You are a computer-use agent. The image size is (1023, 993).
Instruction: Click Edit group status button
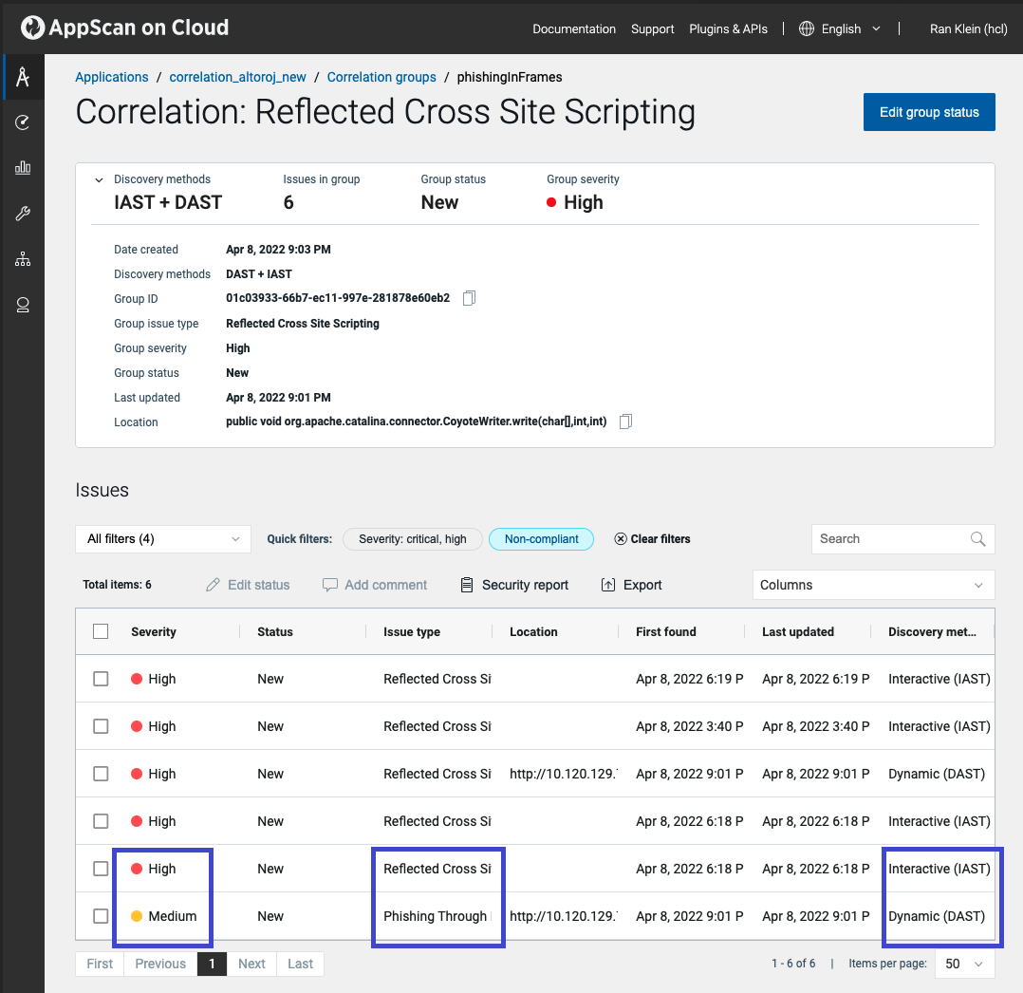pyautogui.click(x=928, y=112)
